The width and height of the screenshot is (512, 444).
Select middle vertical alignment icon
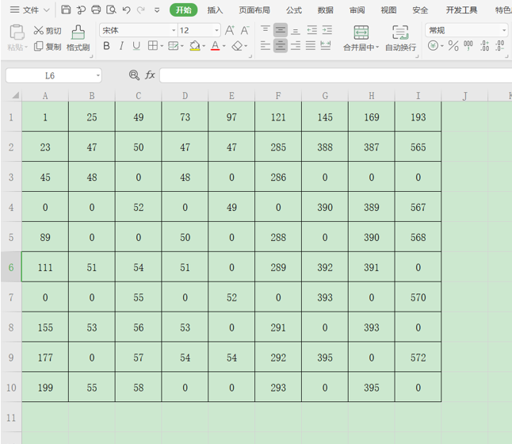pos(280,30)
